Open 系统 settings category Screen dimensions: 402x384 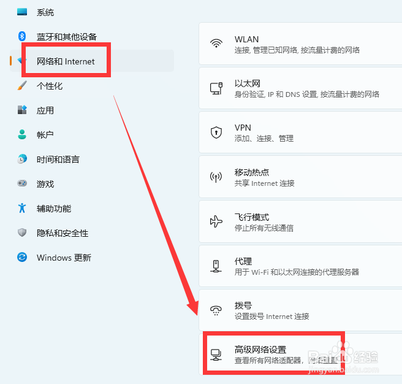coord(92,12)
